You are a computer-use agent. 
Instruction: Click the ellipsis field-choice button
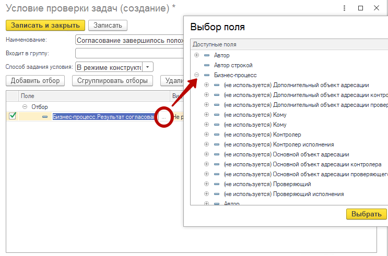click(163, 117)
